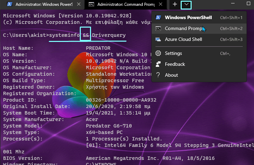254x165 pixels.
Task: Click the Original Install Date: label
Action: [36, 107]
